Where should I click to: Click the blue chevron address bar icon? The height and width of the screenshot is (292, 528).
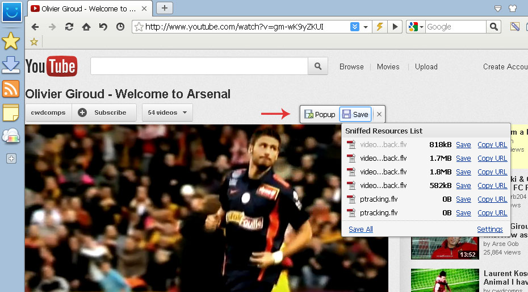(355, 27)
